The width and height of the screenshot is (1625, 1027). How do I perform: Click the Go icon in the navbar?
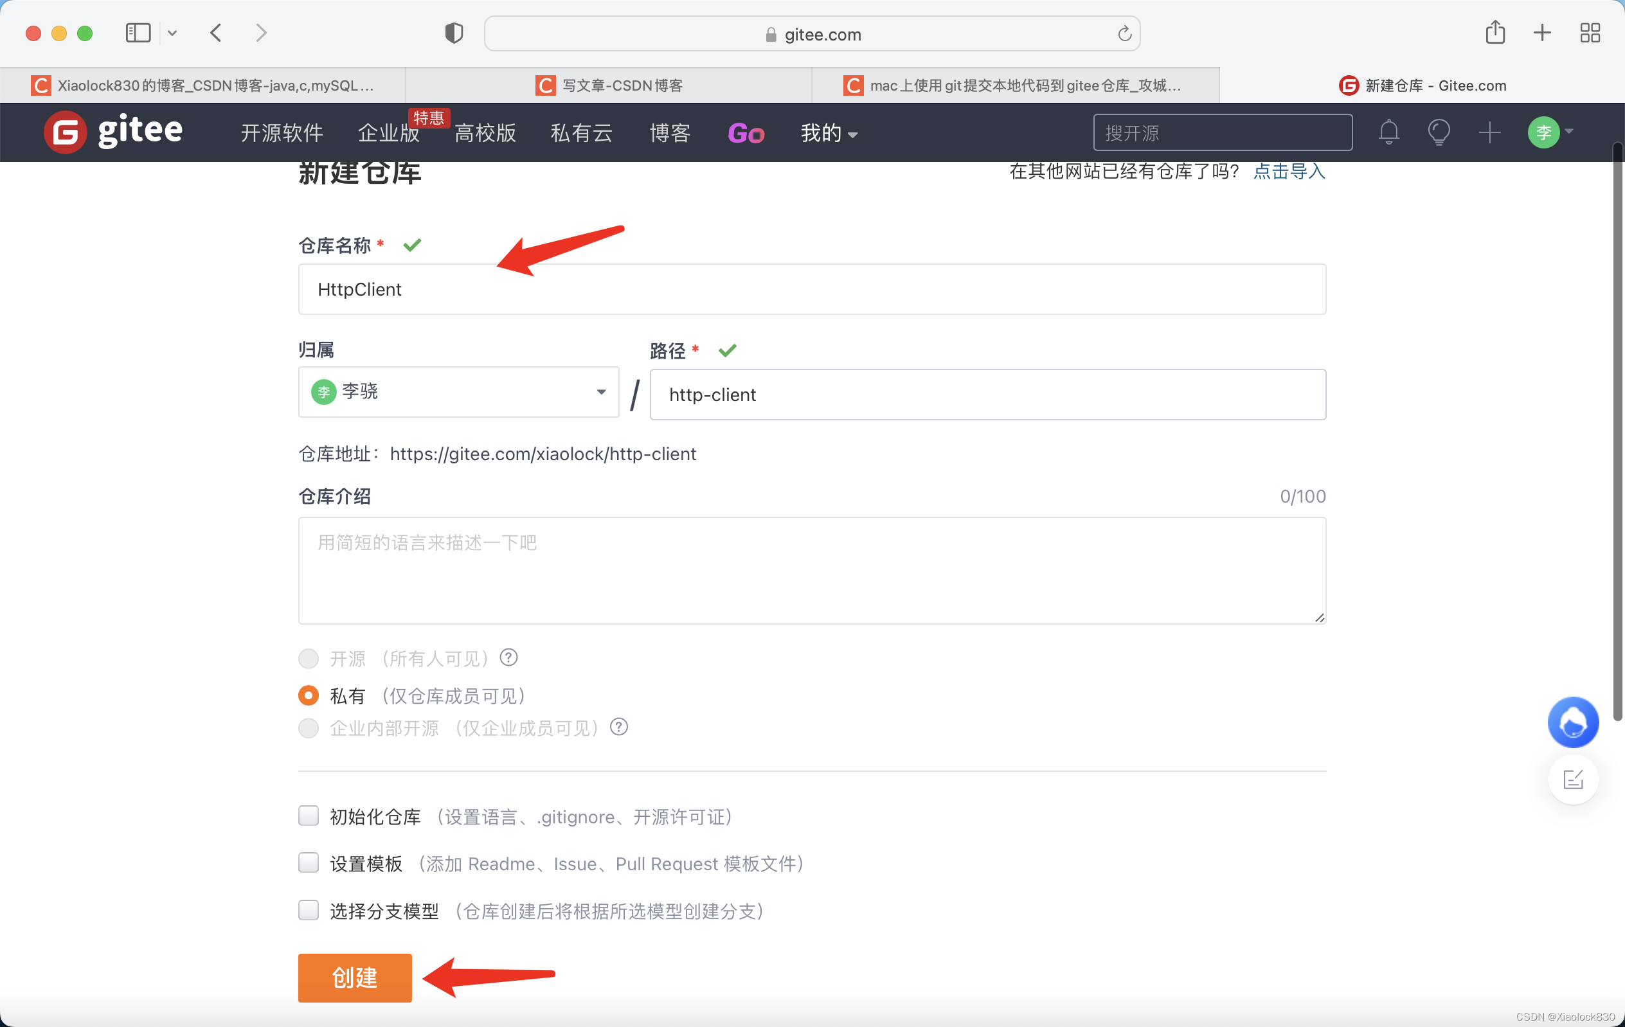click(x=746, y=133)
